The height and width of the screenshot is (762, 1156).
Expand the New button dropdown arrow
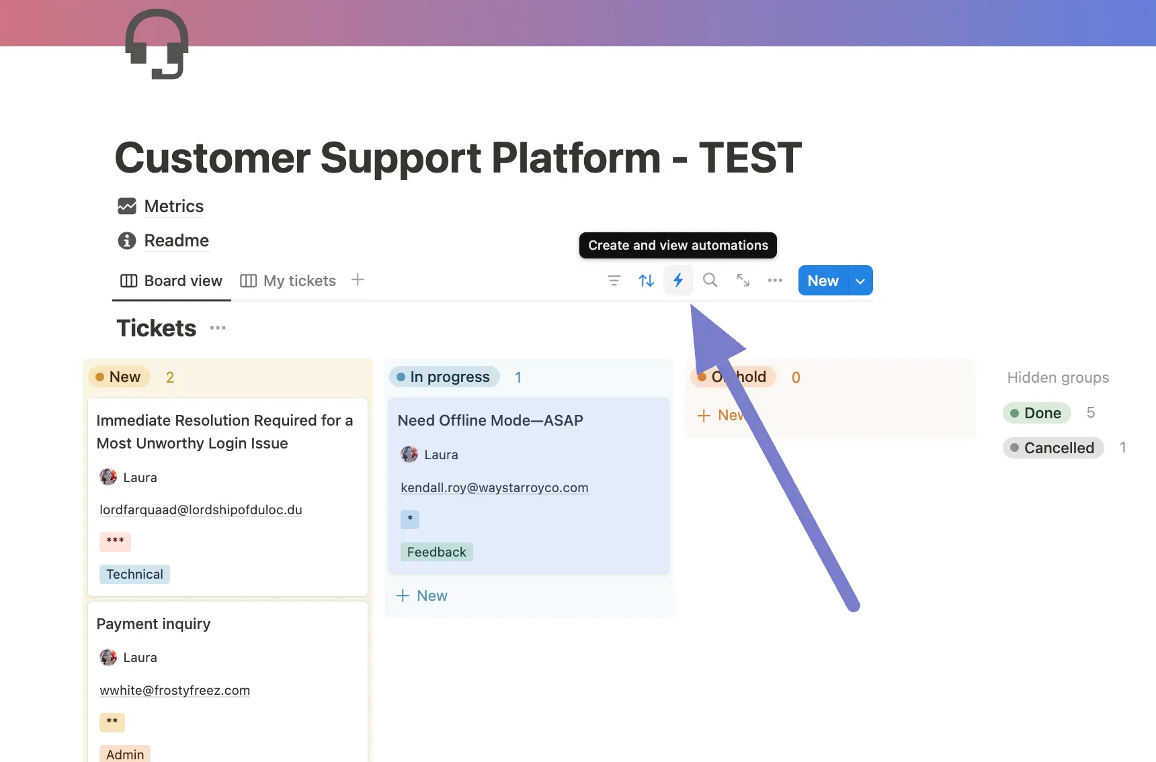[x=860, y=281]
